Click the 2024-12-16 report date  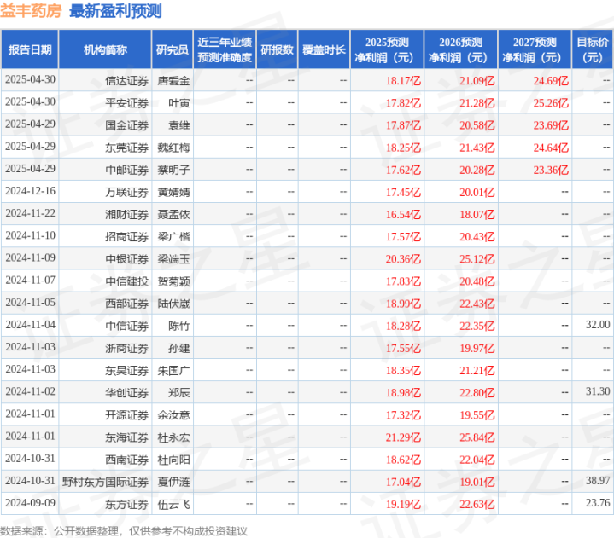click(30, 191)
